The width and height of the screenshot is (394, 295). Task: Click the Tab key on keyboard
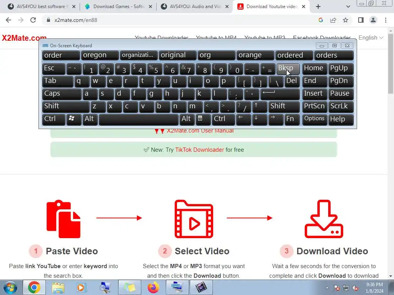pyautogui.click(x=58, y=82)
